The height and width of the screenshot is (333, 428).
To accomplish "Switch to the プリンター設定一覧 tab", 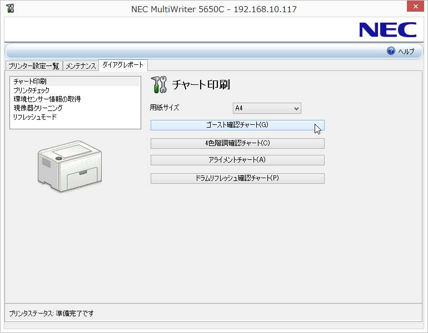I will tap(34, 66).
